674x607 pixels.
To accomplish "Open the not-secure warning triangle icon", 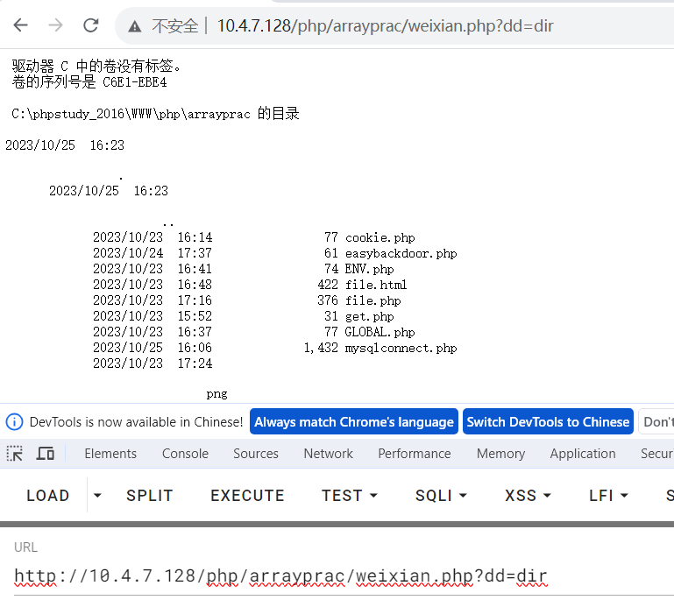I will [x=135, y=26].
